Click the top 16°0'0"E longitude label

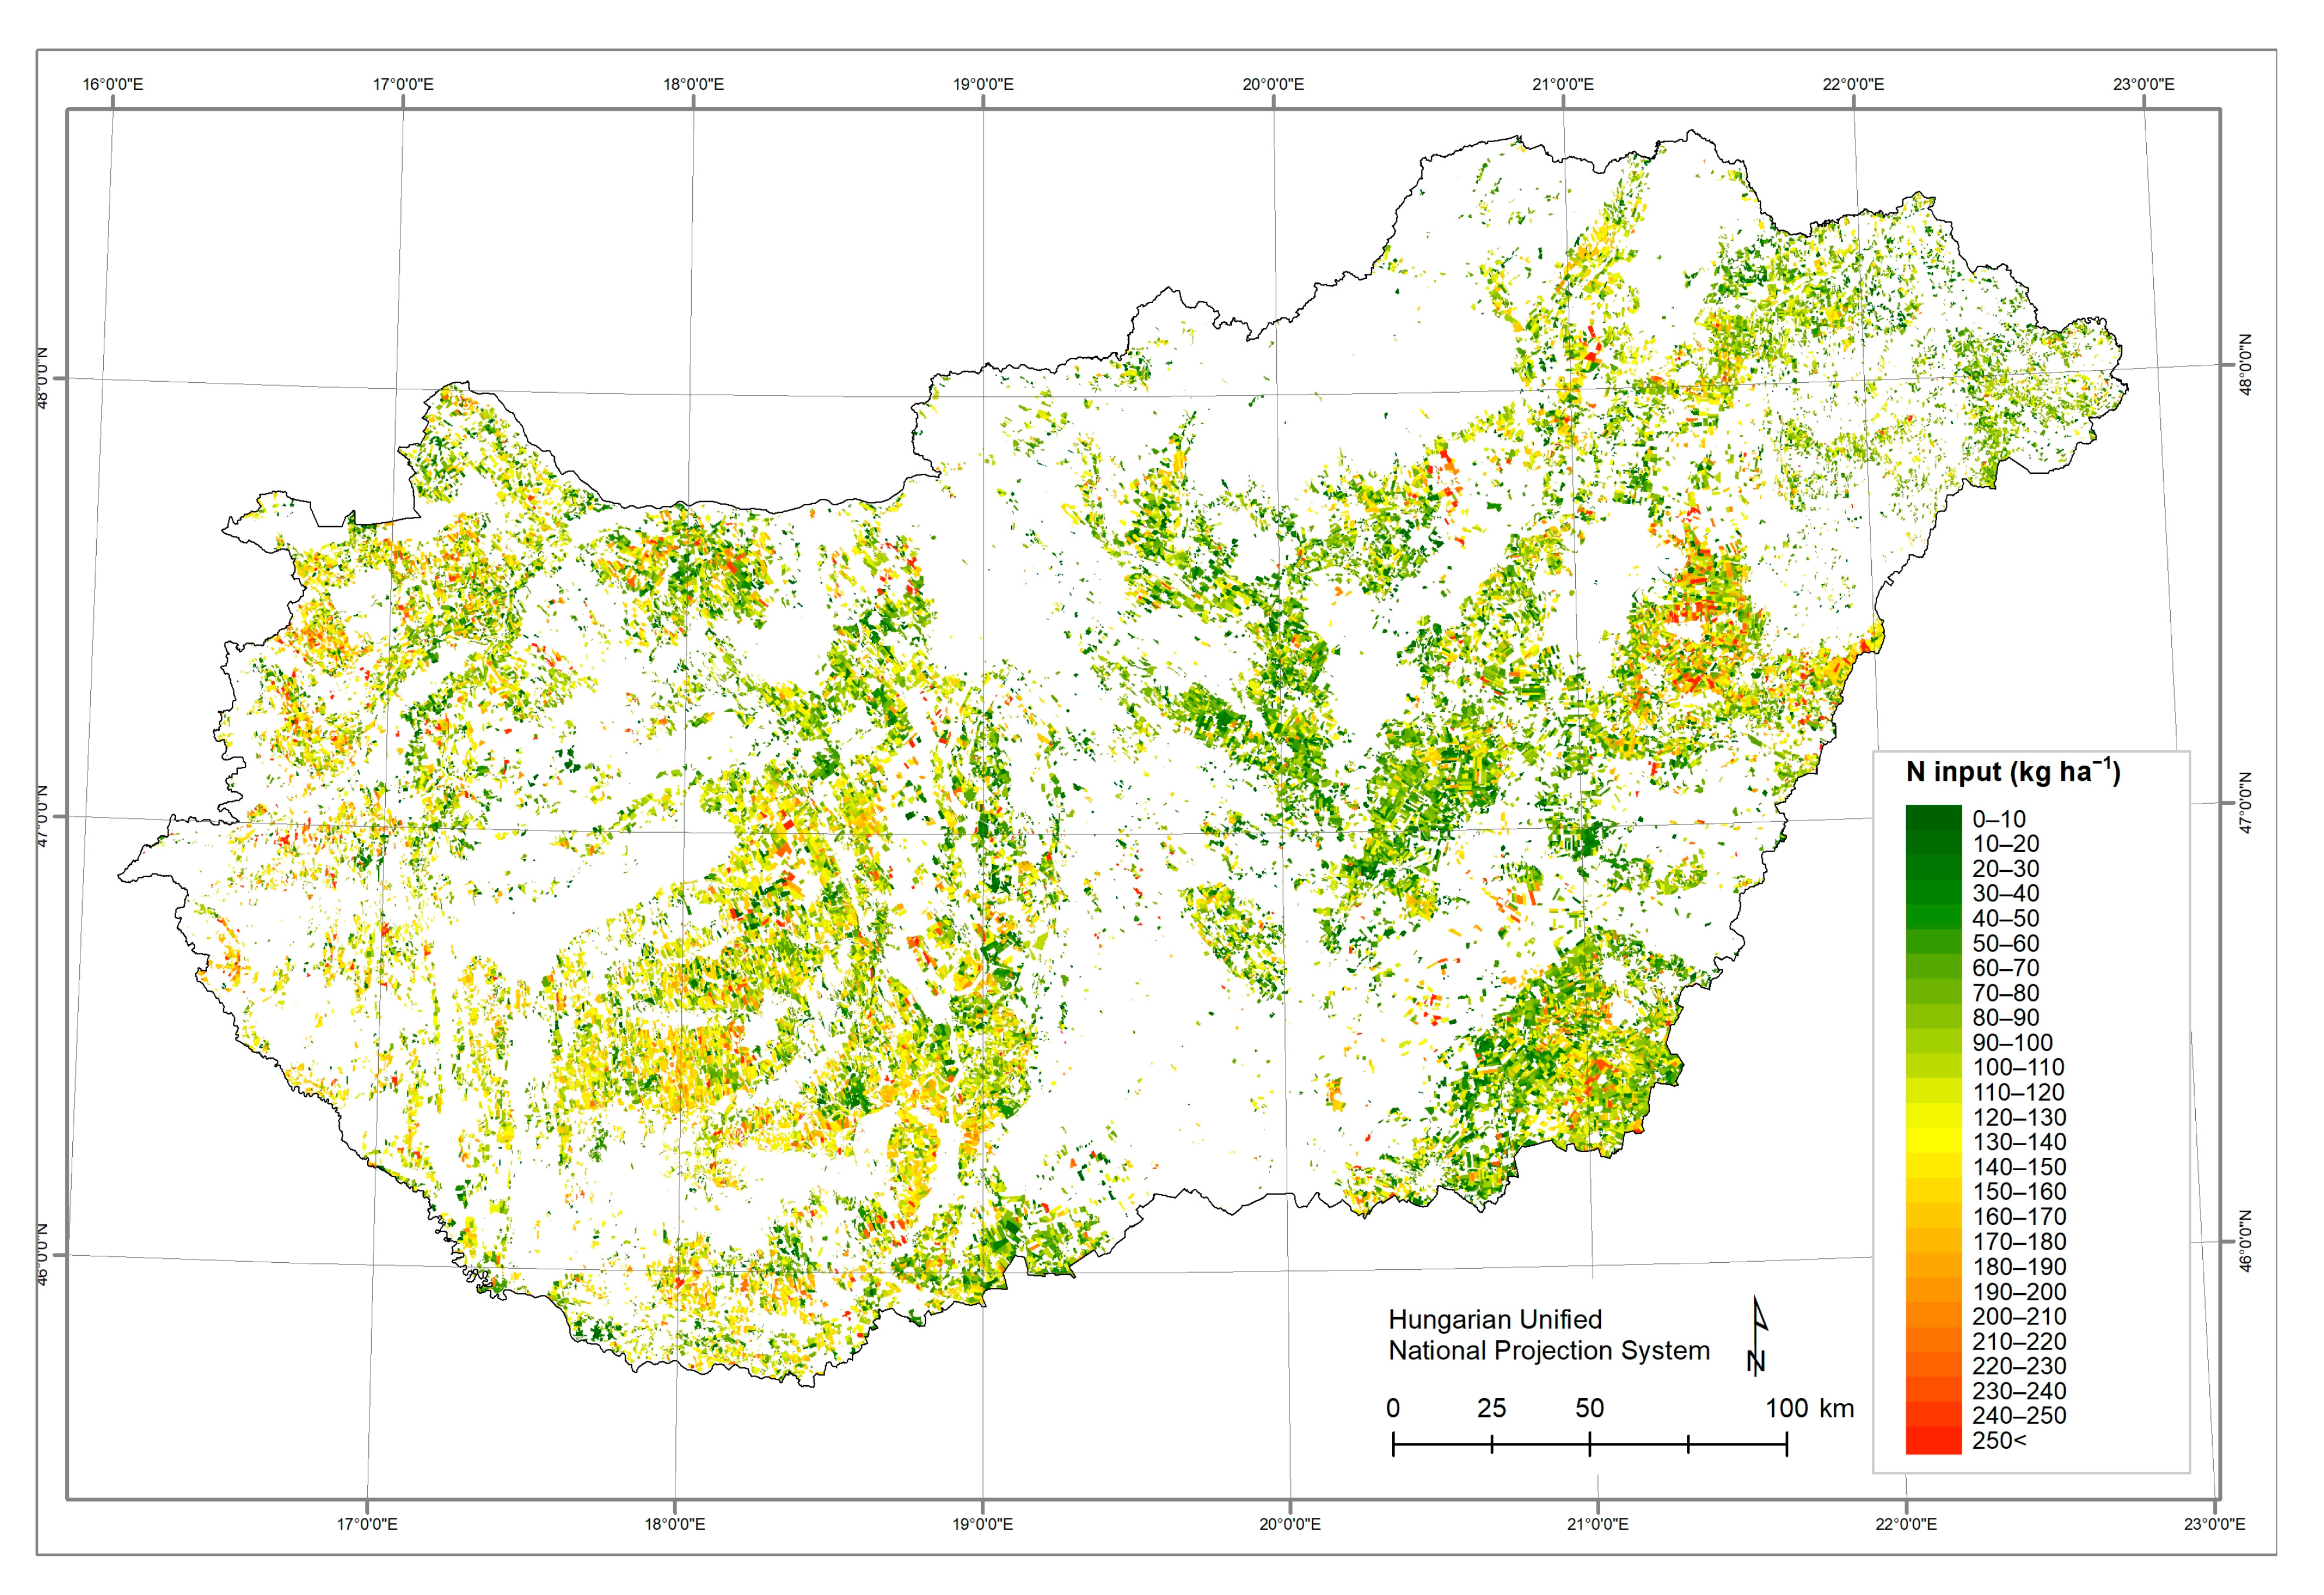[113, 84]
